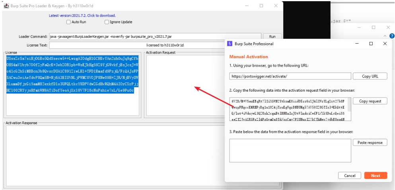Open the blue help icon in the background window

click(392, 36)
